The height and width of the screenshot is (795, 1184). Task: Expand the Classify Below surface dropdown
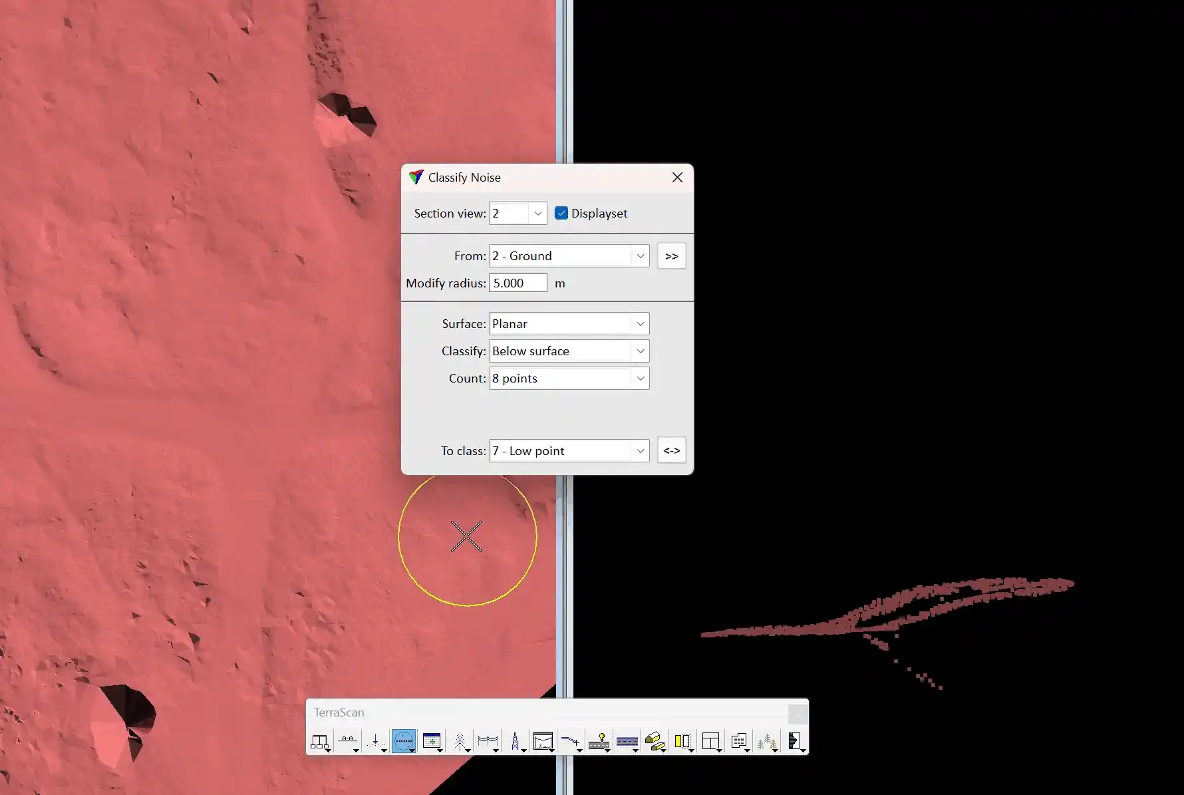(x=640, y=351)
